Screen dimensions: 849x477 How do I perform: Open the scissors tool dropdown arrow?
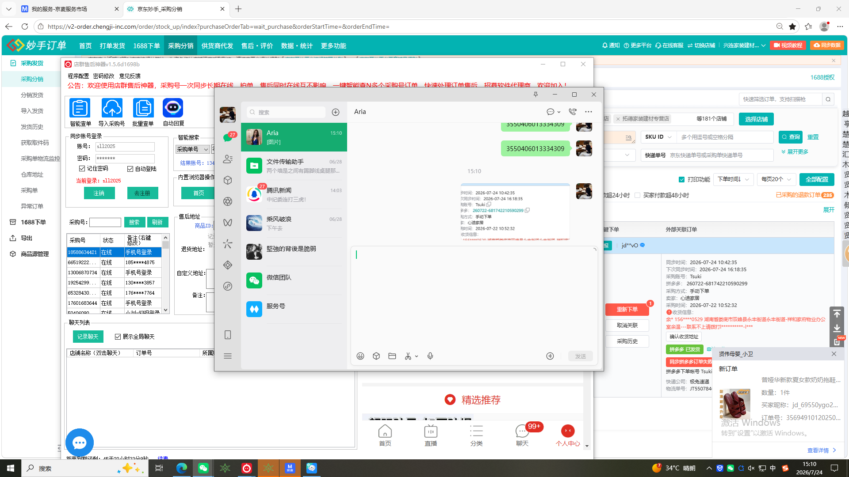417,356
